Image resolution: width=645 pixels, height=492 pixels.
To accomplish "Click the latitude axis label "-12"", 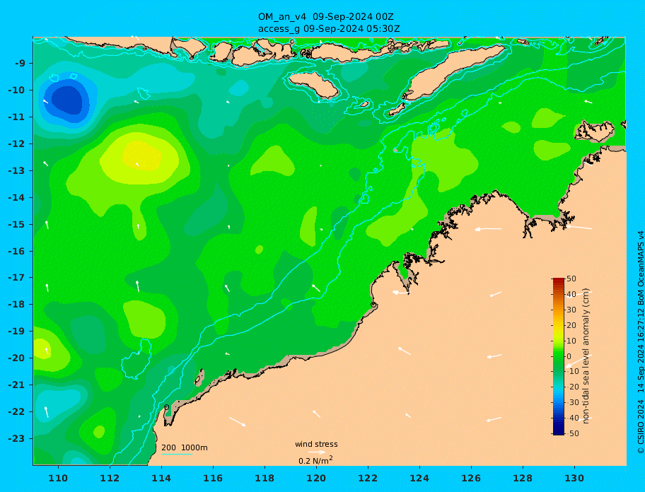I will [16, 144].
